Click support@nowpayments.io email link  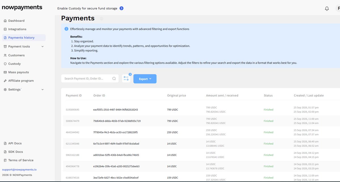19,170
